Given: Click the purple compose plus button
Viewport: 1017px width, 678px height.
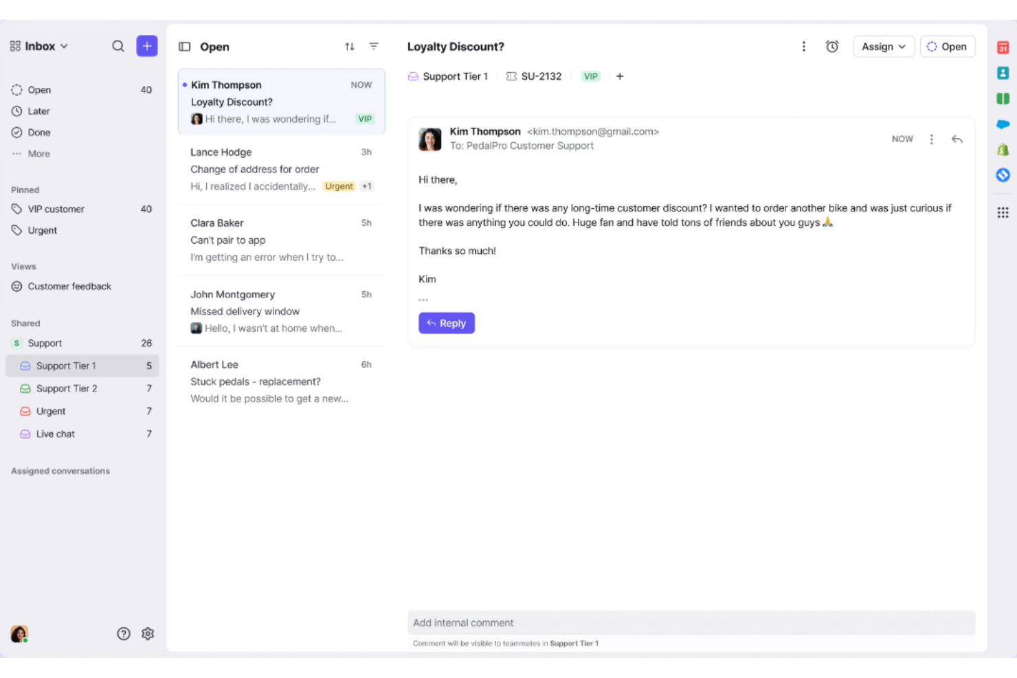Looking at the screenshot, I should pyautogui.click(x=146, y=46).
